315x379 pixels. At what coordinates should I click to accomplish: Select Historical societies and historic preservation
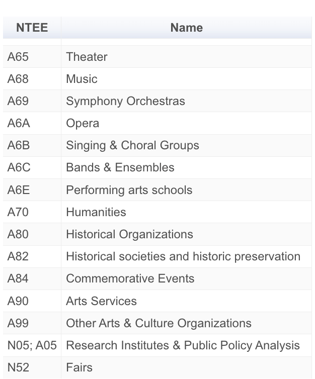tap(183, 256)
